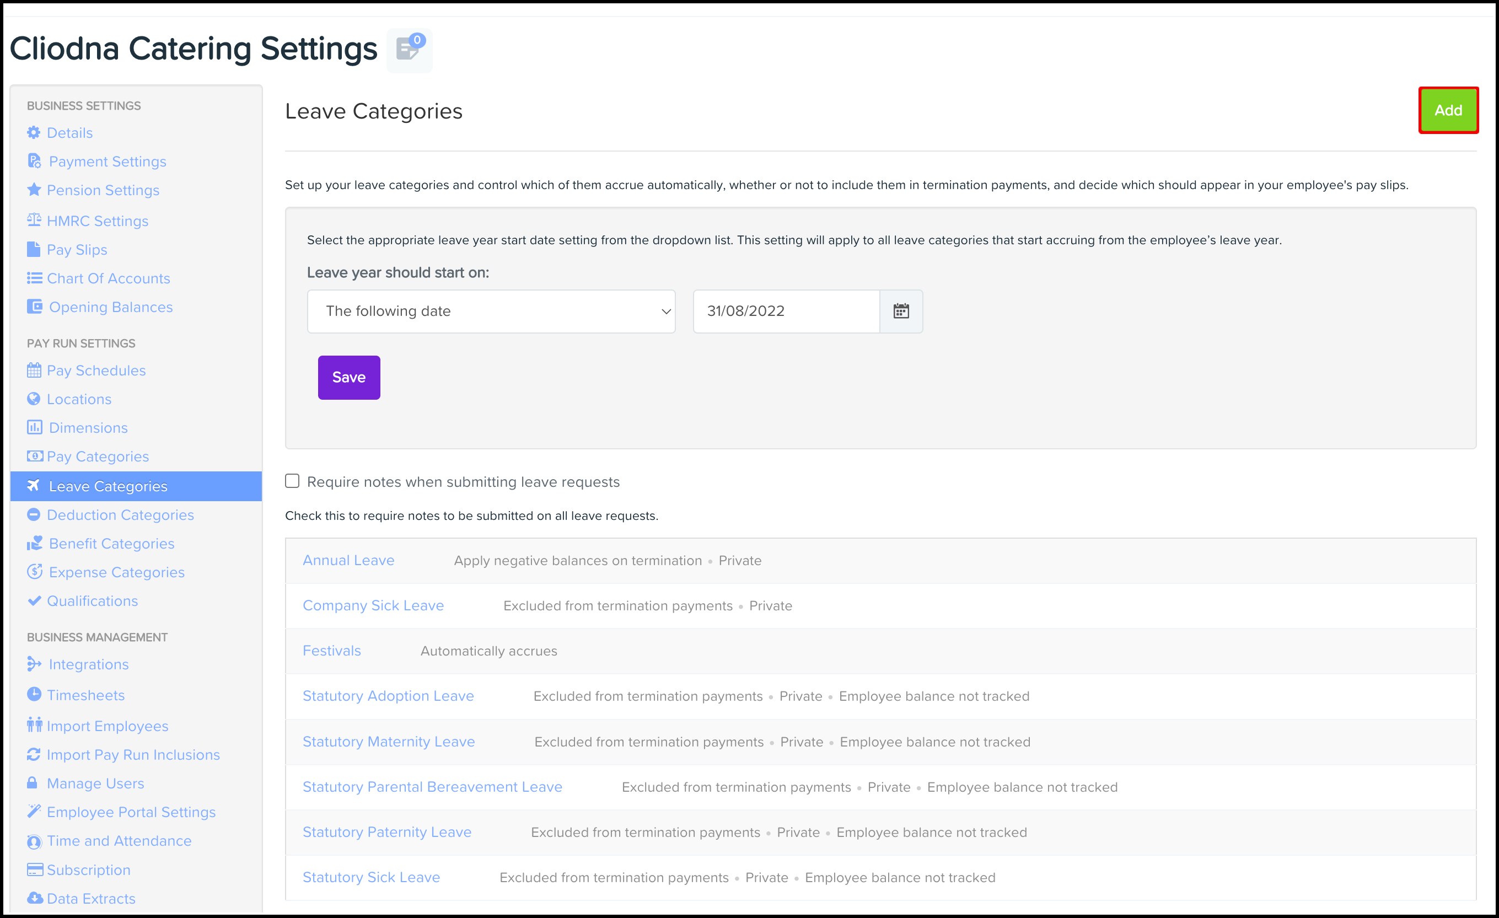Enable require notes on leave requests checkbox
The image size is (1499, 918).
coord(293,481)
